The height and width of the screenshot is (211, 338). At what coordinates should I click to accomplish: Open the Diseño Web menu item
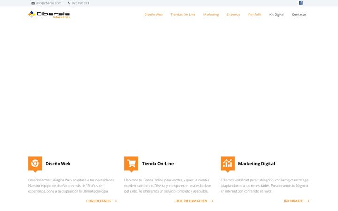click(x=154, y=15)
